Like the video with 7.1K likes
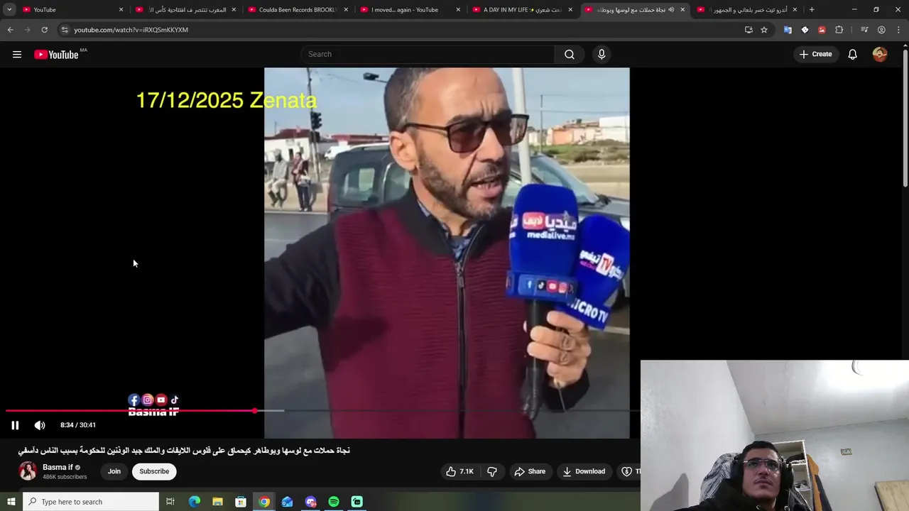 (459, 471)
